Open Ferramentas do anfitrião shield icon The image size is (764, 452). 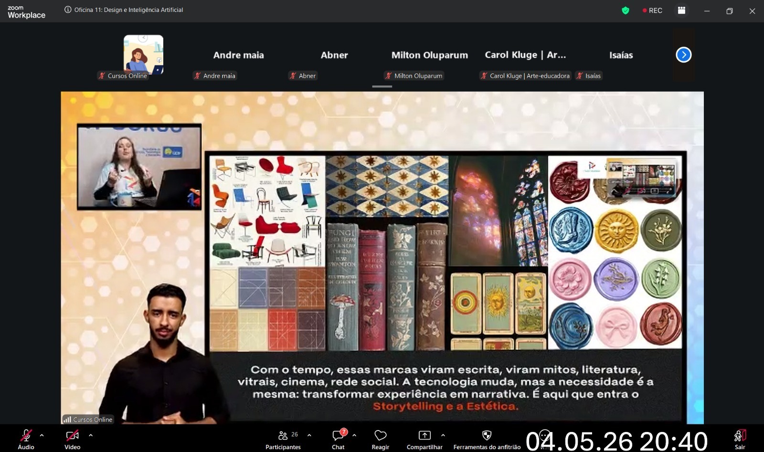[487, 439]
